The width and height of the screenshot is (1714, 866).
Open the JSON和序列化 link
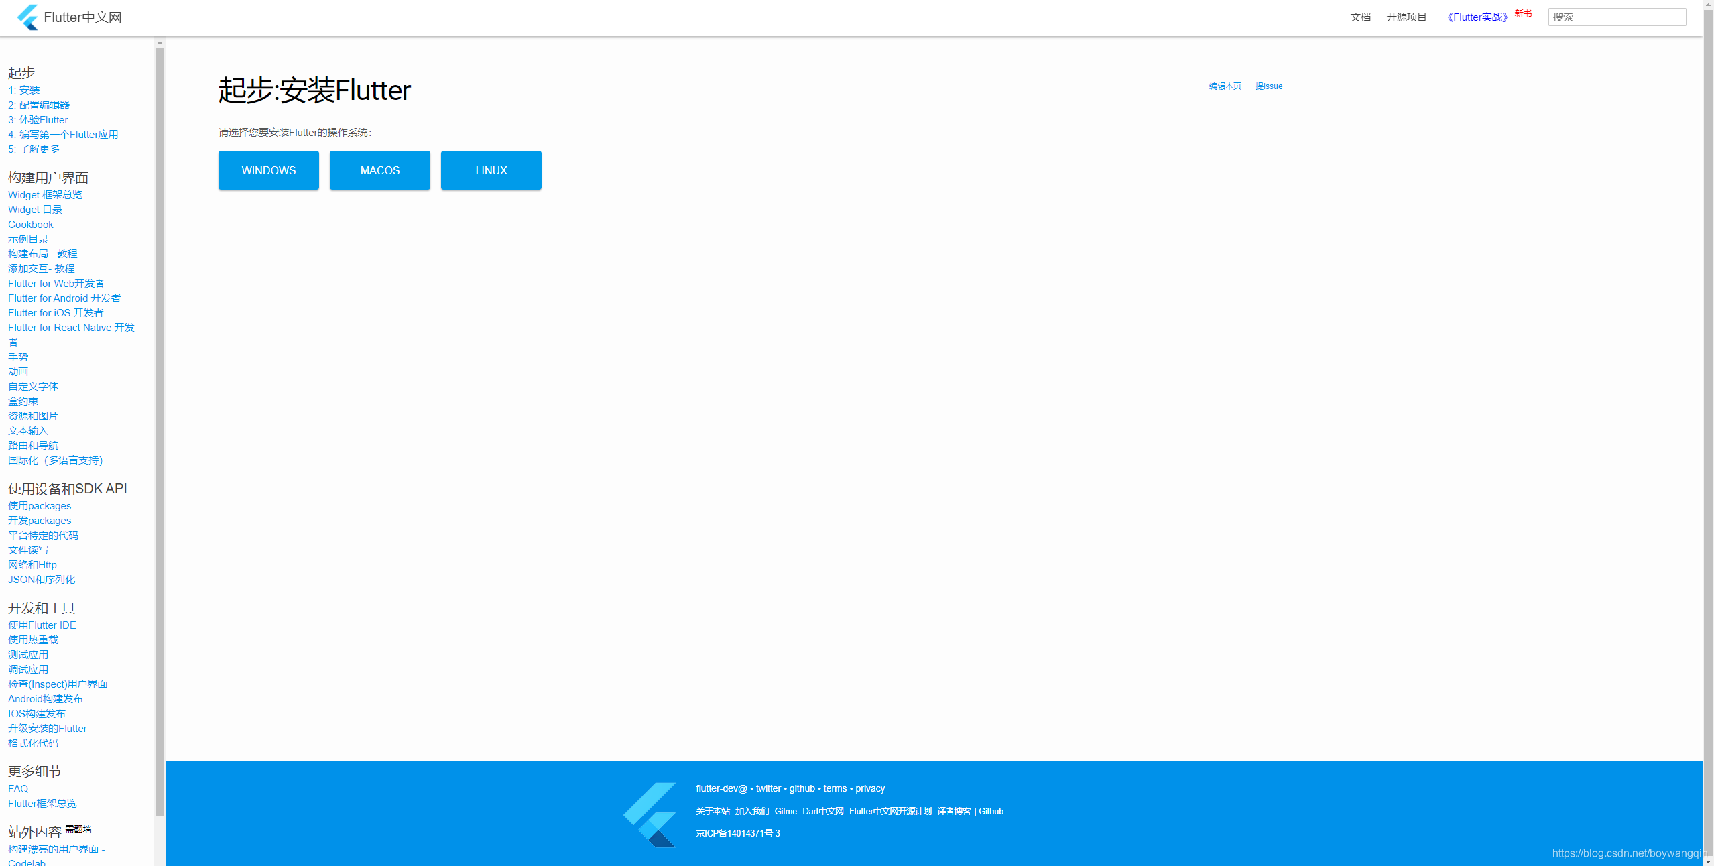(x=42, y=580)
